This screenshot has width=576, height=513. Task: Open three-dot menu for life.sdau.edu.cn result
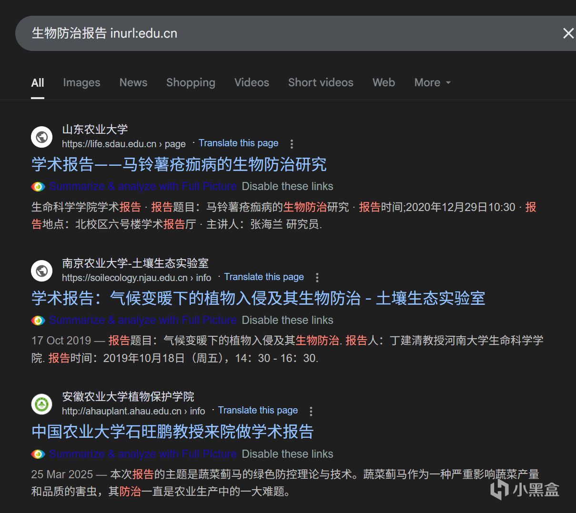coord(292,144)
